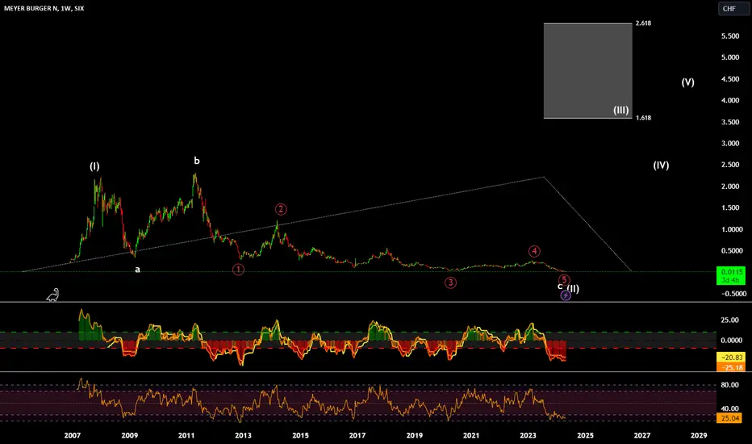Viewport: 752px width, 444px height.
Task: Click the purple lightning event marker
Action: pos(566,295)
